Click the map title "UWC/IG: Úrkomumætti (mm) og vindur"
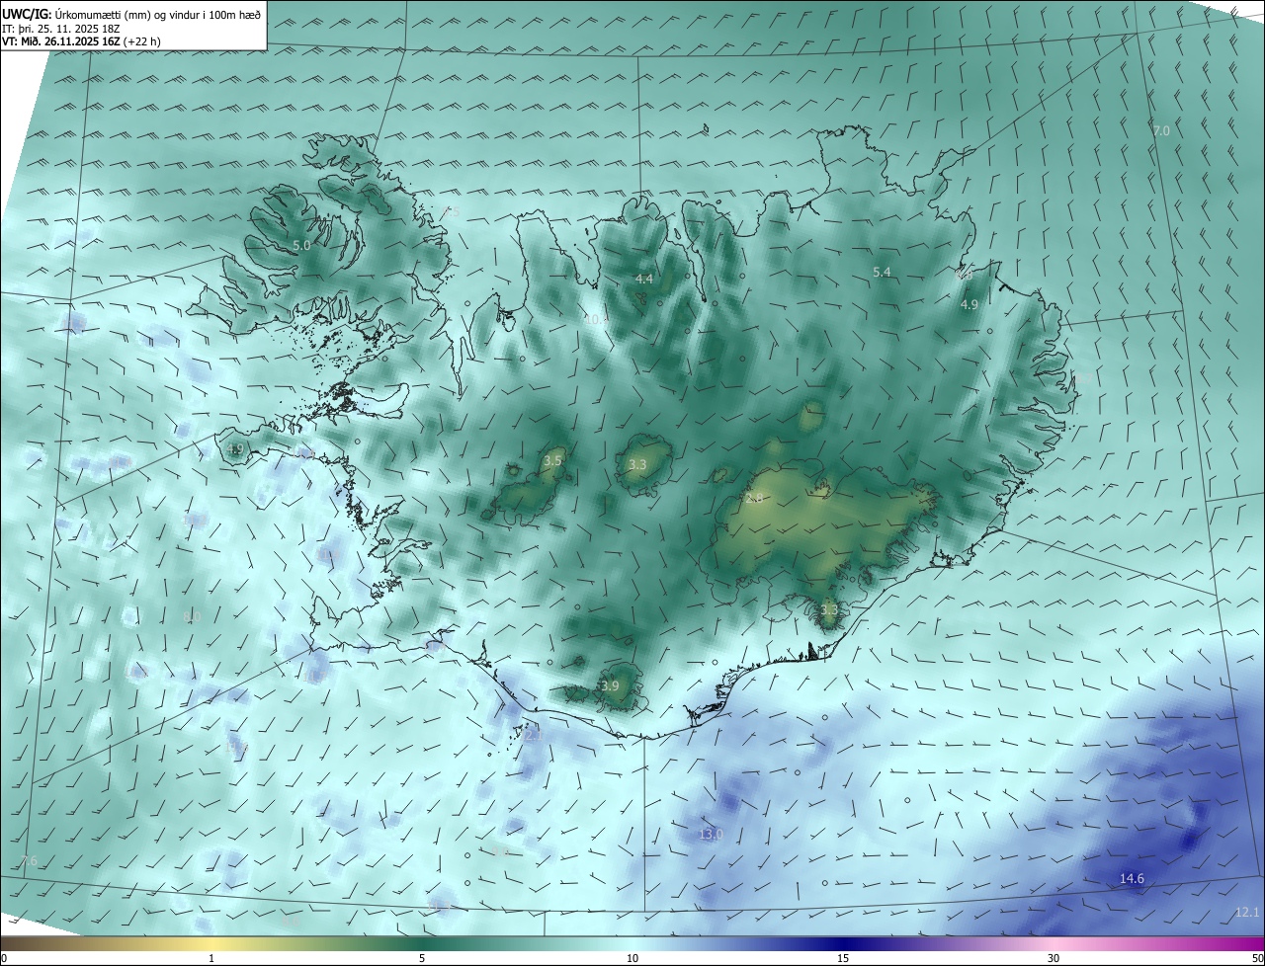1265x966 pixels. 131,15
